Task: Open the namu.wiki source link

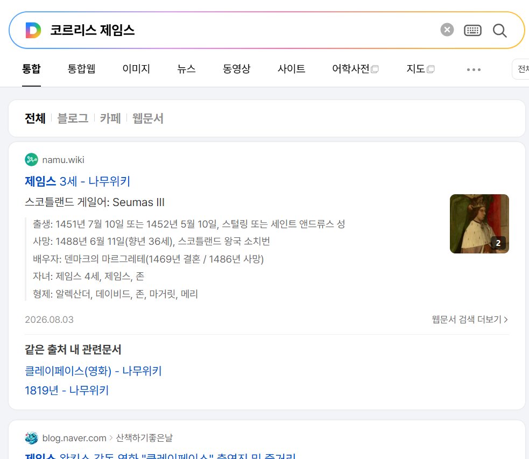Action: (x=63, y=160)
